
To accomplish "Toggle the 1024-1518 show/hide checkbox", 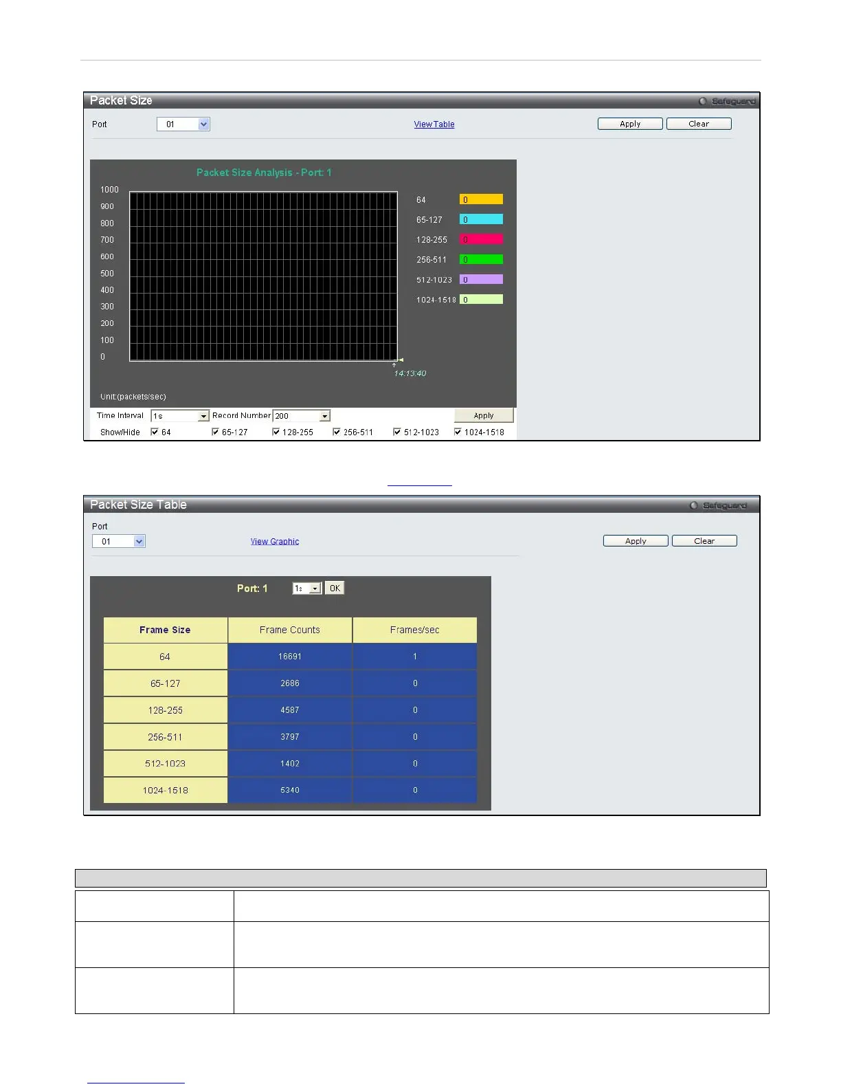I will pos(458,432).
